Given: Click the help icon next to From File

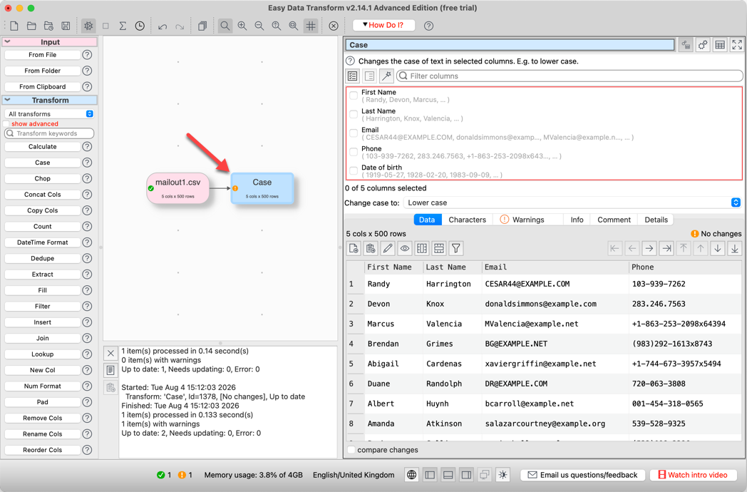Looking at the screenshot, I should pyautogui.click(x=87, y=55).
